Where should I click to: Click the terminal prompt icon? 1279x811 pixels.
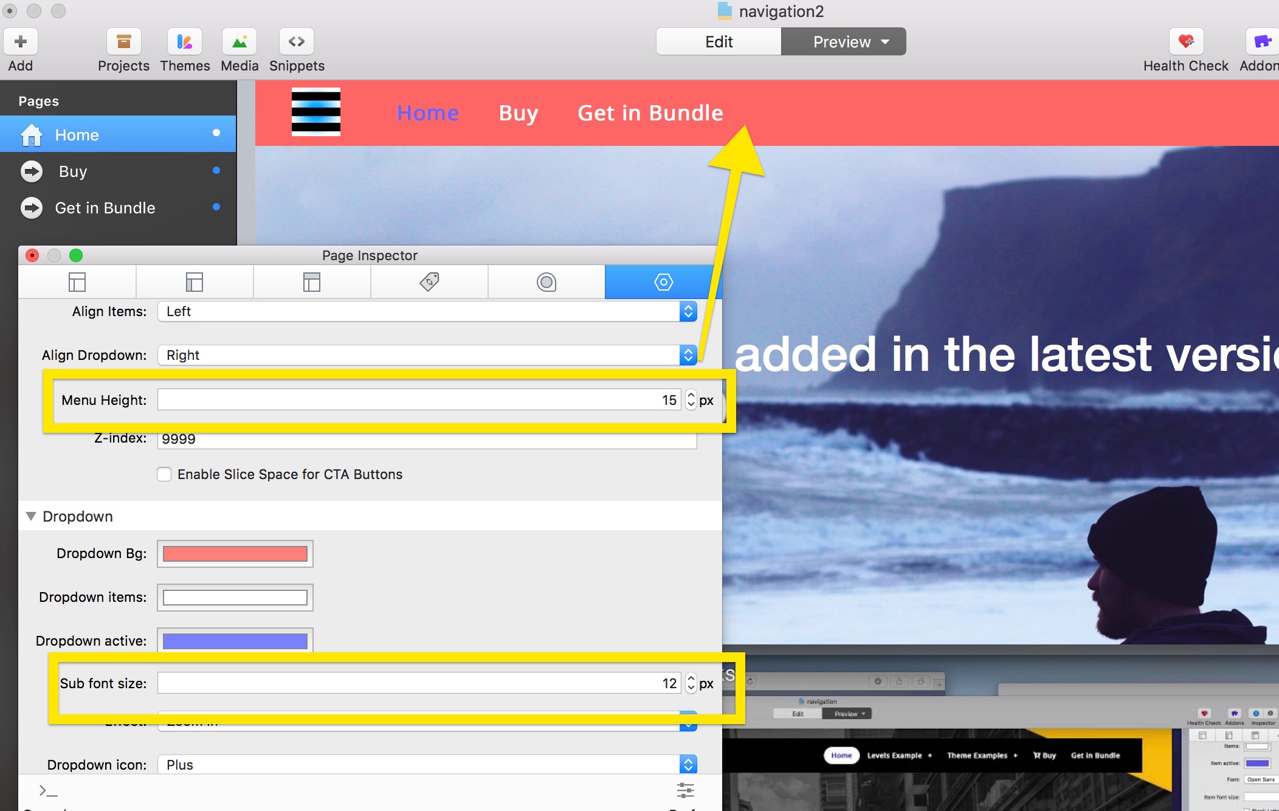[x=48, y=790]
